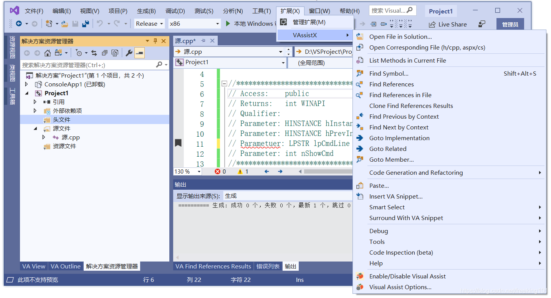Toggle Enable/Disable Visual Assist

[407, 276]
